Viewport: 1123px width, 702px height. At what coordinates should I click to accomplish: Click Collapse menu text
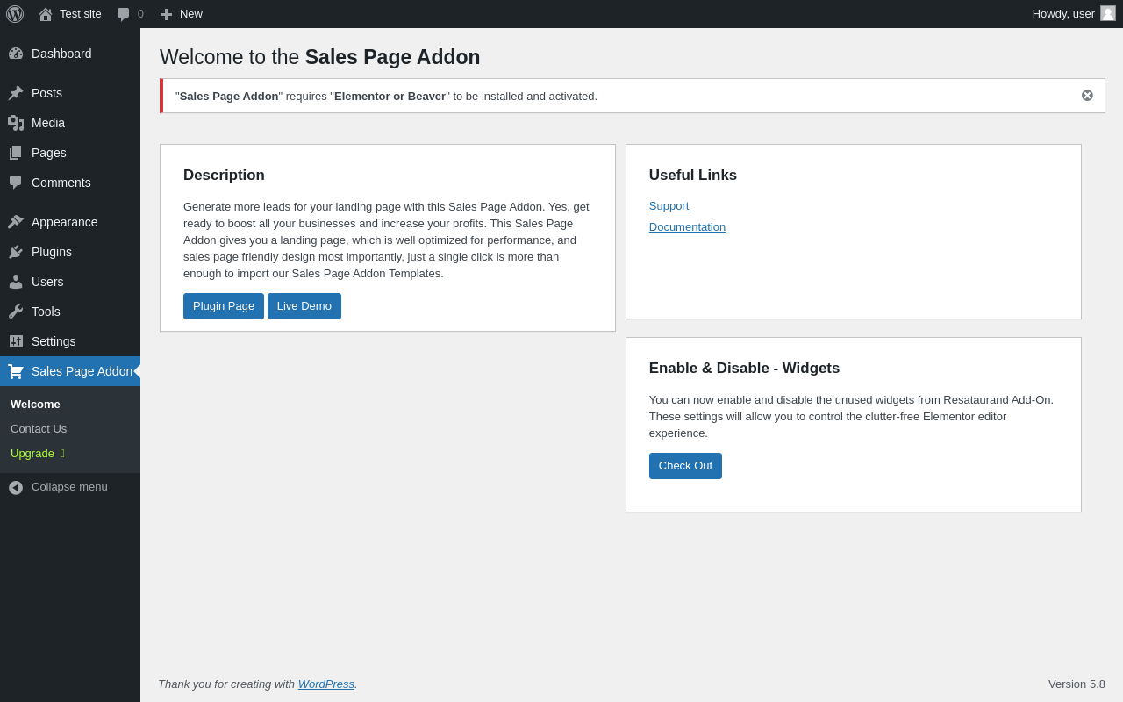click(69, 487)
